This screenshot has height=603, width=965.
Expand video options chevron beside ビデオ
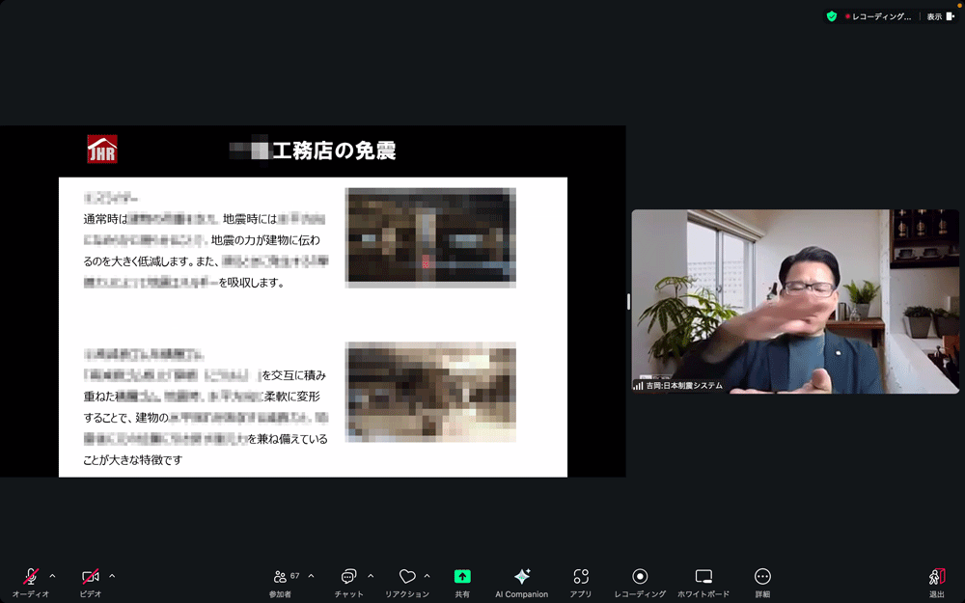112,576
